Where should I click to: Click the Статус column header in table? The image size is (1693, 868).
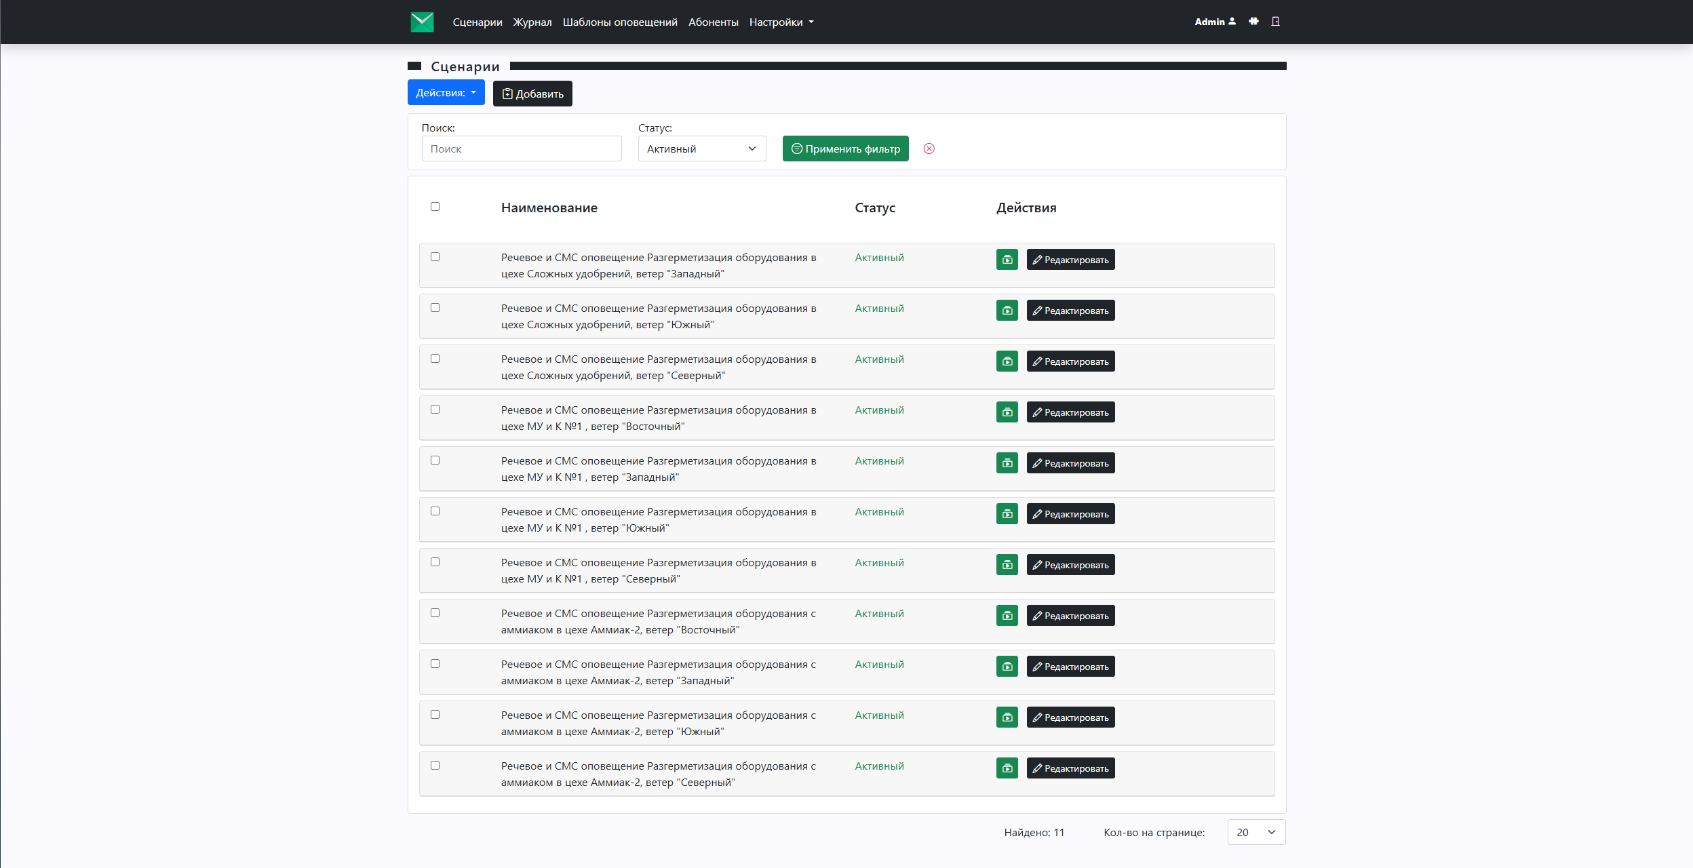coord(875,208)
